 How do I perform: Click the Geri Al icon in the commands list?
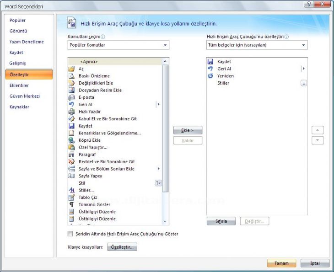71,105
